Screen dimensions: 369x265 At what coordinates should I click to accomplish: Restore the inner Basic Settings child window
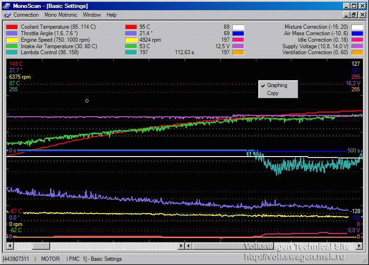tap(354, 15)
